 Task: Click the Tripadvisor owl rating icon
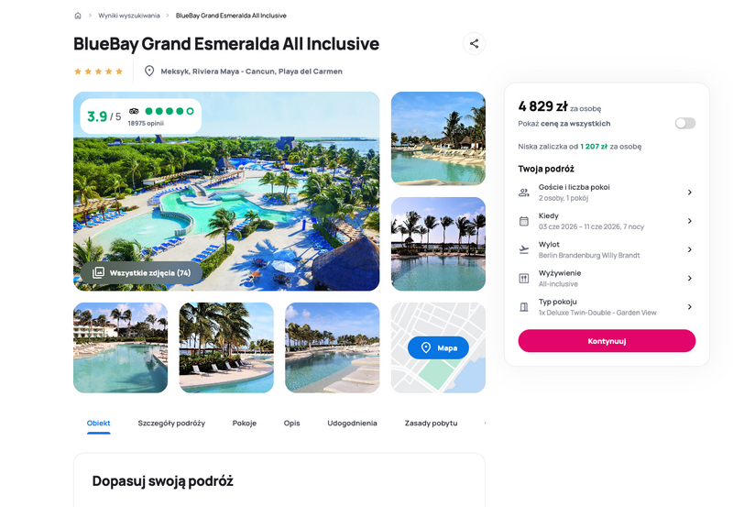[134, 111]
